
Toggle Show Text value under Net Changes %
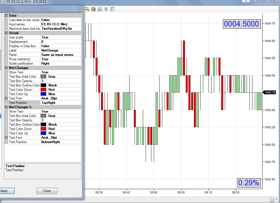[61, 111]
